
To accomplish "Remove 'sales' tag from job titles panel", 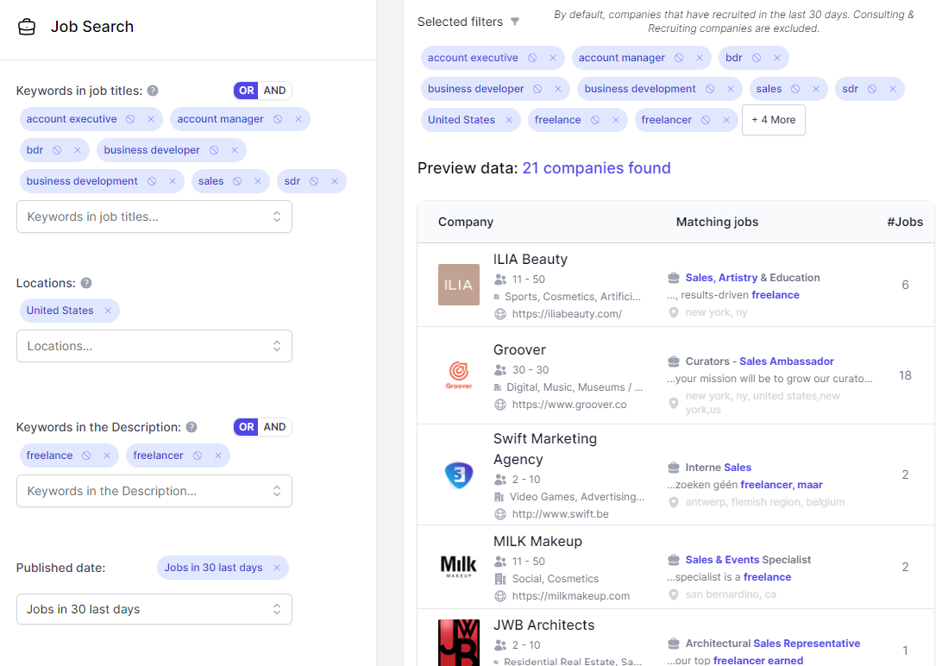I will pos(258,181).
